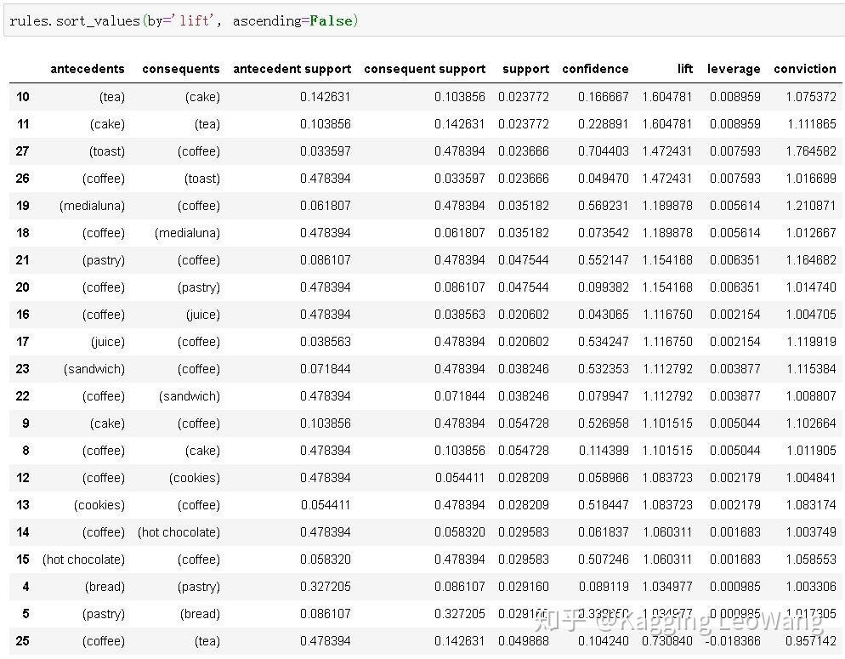
Task: Click the consequents column header
Action: click(x=180, y=69)
